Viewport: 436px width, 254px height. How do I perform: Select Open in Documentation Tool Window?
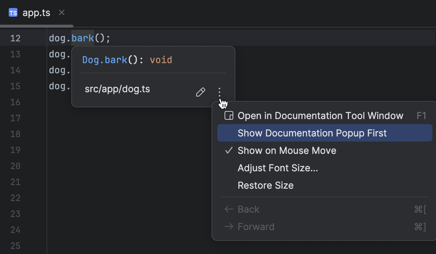[x=320, y=115]
